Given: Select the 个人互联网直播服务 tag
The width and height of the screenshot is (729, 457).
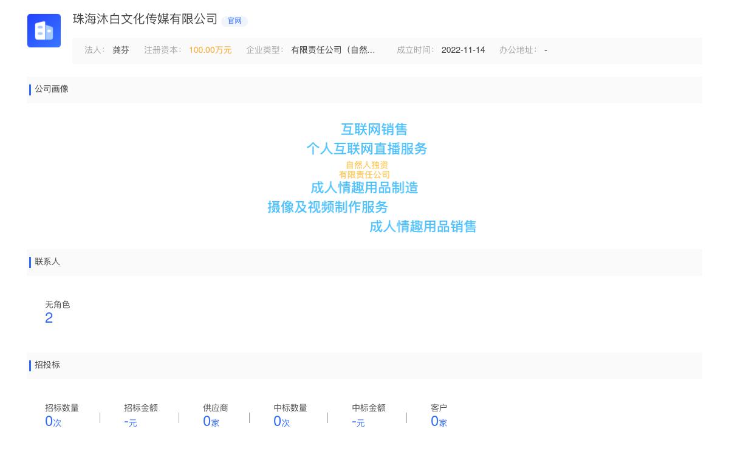Looking at the screenshot, I should click(367, 149).
